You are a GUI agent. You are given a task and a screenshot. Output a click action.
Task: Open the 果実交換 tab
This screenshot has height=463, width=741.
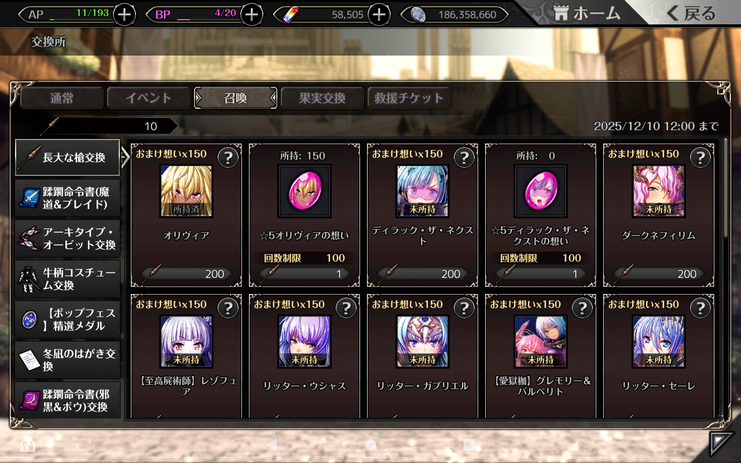(x=322, y=98)
